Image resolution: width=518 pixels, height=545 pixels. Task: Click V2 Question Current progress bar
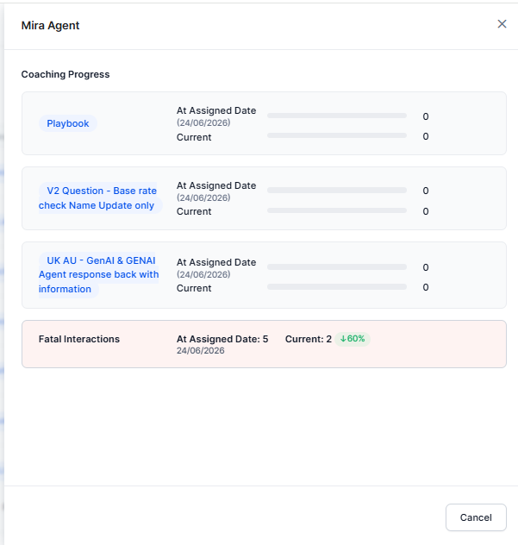337,210
